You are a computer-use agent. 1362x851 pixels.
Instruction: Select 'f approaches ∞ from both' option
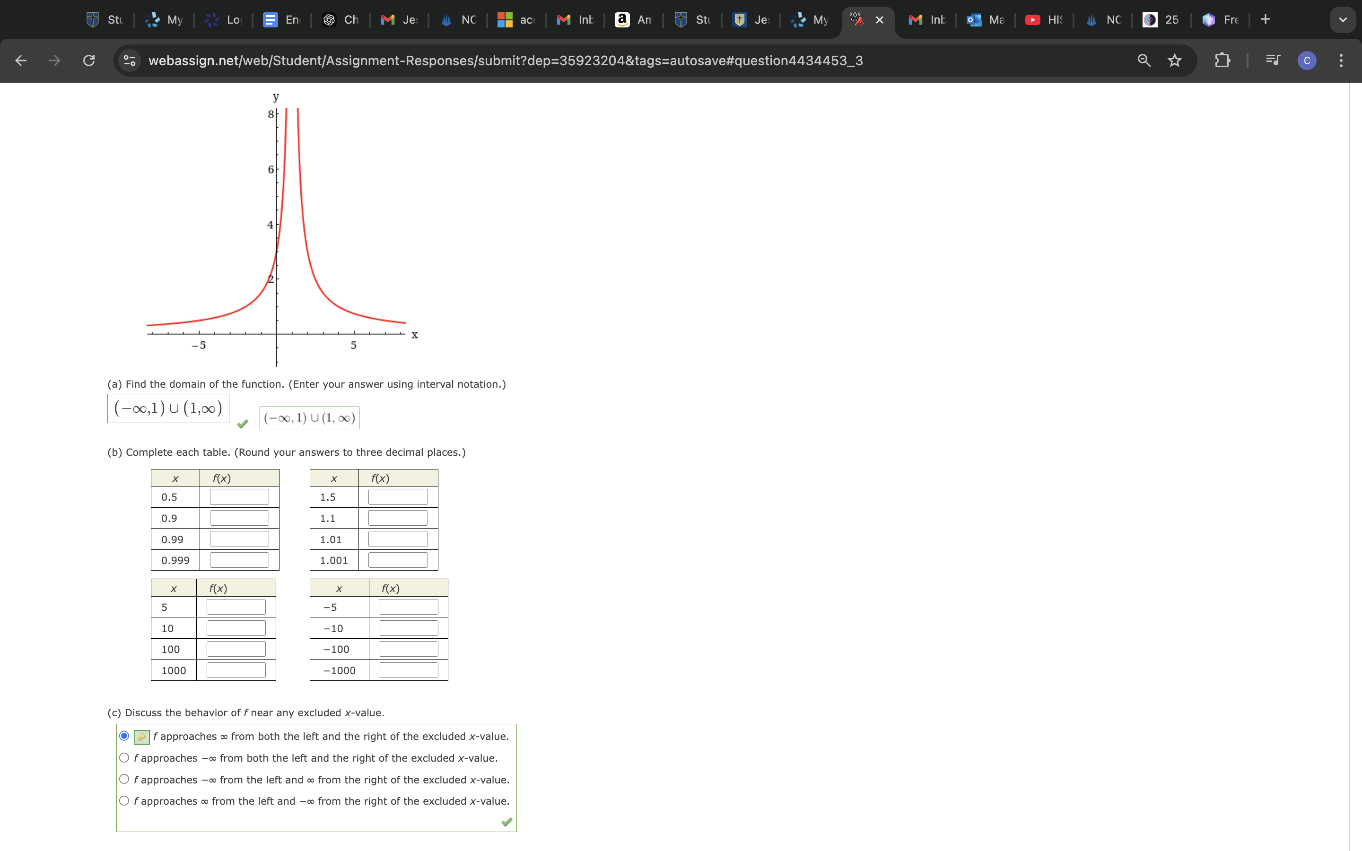coord(124,736)
